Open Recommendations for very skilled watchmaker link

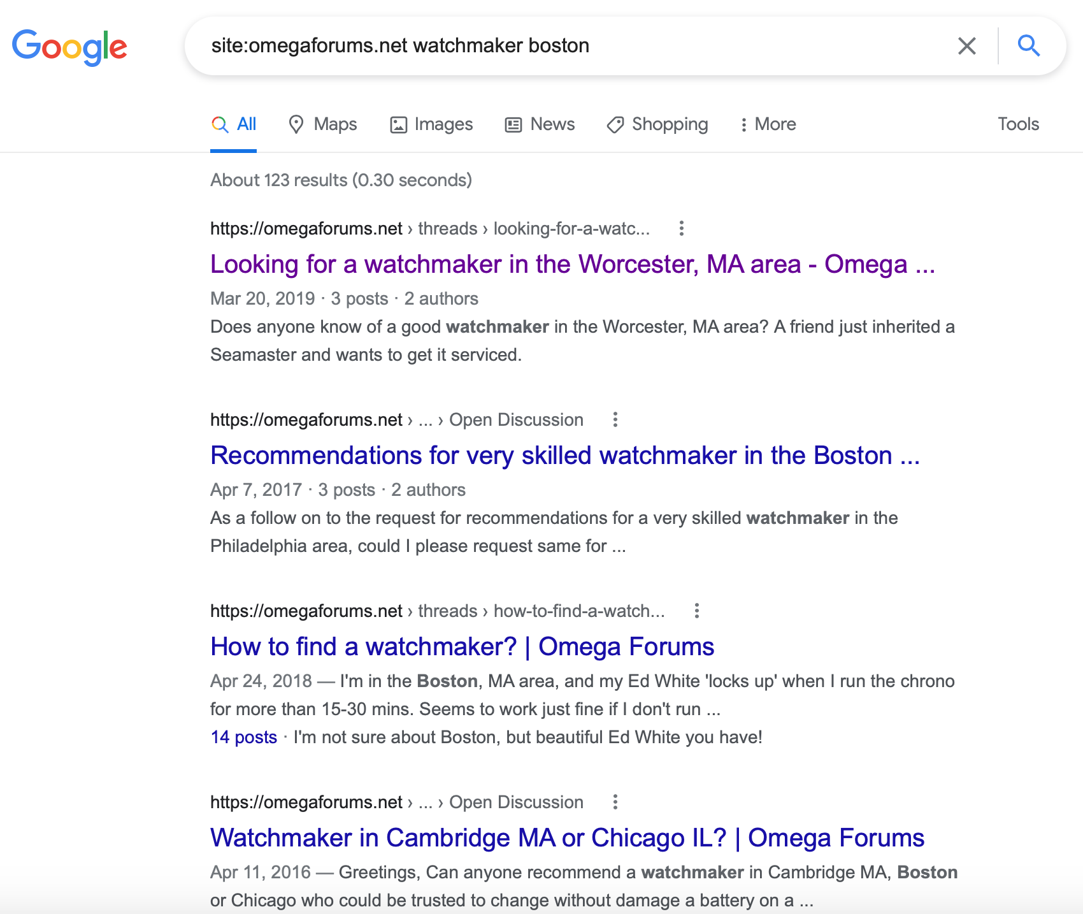click(x=564, y=455)
